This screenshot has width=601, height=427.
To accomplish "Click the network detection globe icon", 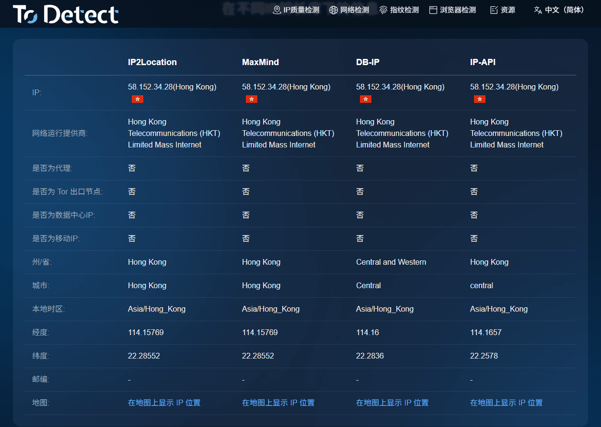I will pyautogui.click(x=334, y=10).
